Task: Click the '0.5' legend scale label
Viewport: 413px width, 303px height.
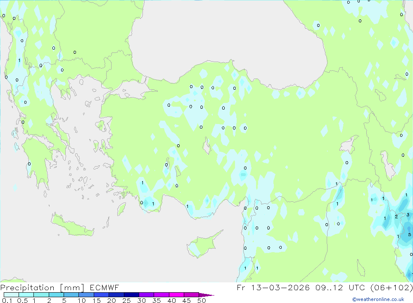Action: pos(22,301)
